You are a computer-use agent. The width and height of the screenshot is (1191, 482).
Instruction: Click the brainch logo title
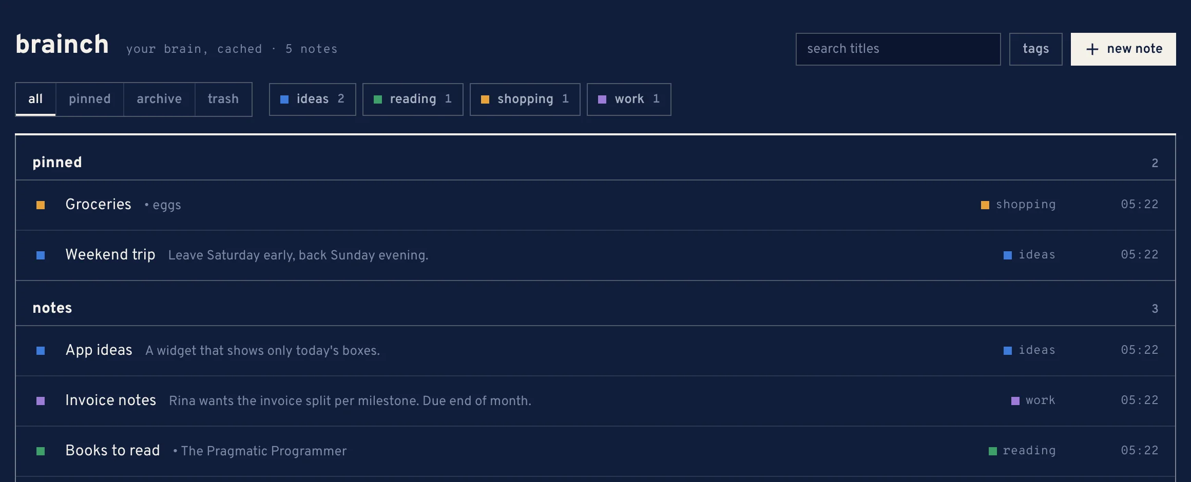[x=62, y=45]
